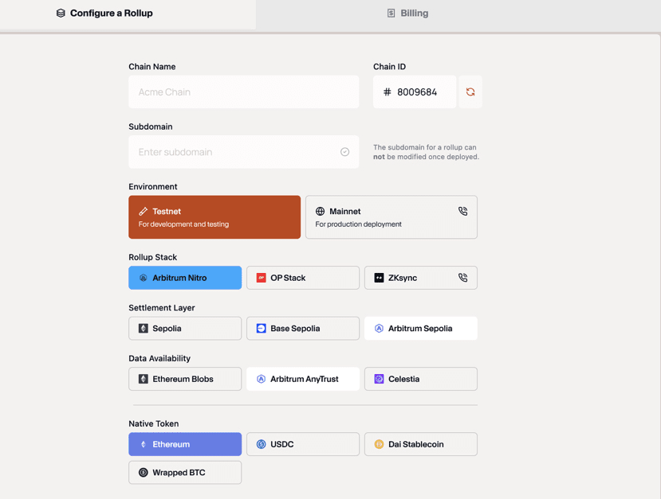Image resolution: width=661 pixels, height=499 pixels.
Task: Click the phone icon on Mainnet card
Action: 462,212
